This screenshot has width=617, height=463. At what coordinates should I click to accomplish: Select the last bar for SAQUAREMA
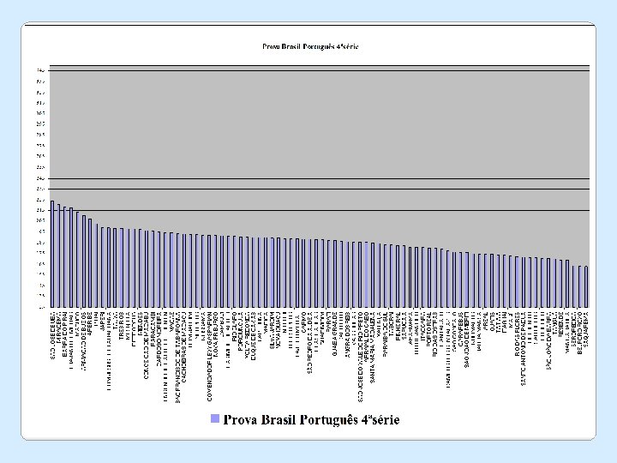(586, 287)
